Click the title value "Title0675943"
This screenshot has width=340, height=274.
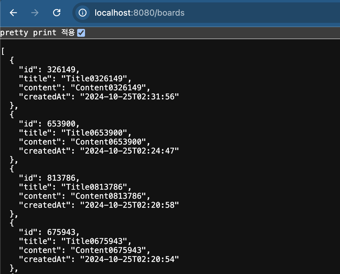click(94, 241)
